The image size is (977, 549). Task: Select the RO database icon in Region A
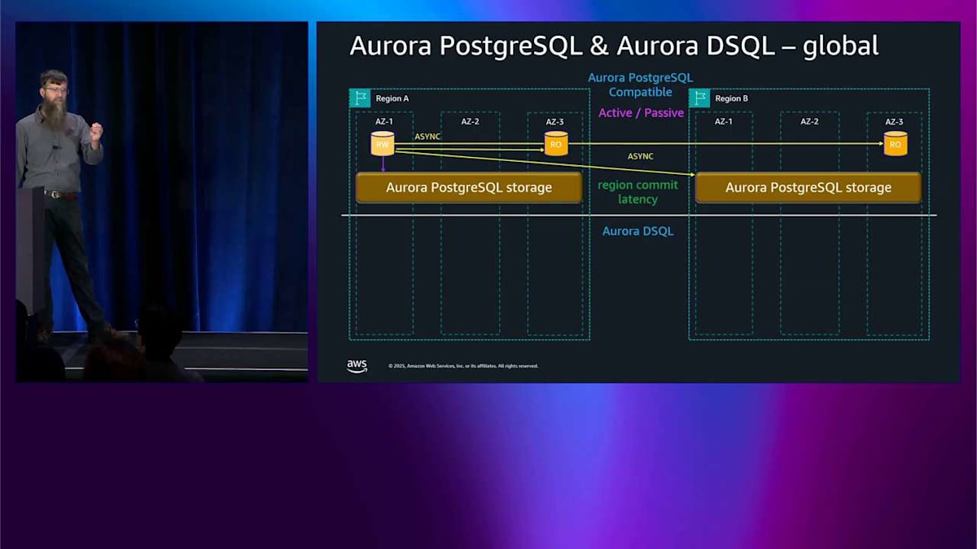pyautogui.click(x=556, y=143)
